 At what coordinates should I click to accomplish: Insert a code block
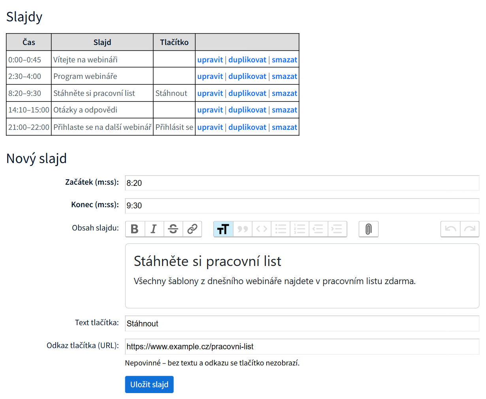tap(262, 229)
